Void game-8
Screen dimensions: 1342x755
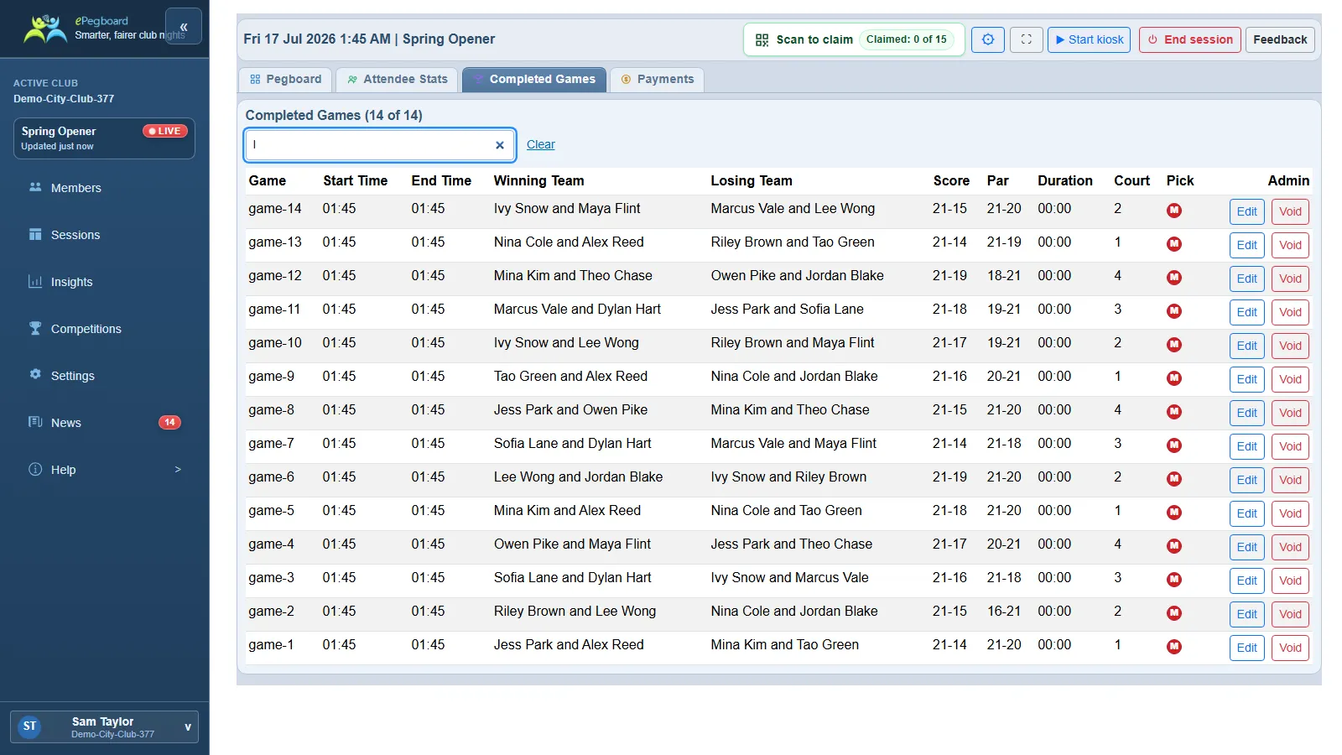tap(1290, 413)
